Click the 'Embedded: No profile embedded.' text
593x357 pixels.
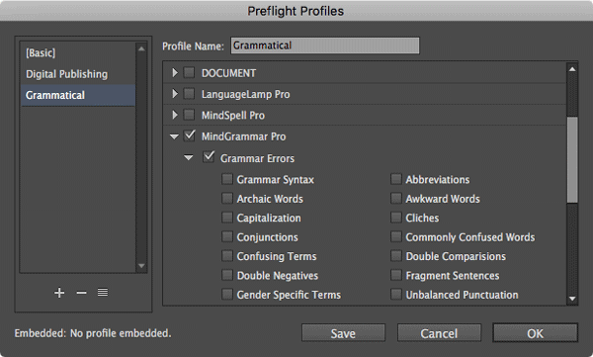tap(93, 333)
